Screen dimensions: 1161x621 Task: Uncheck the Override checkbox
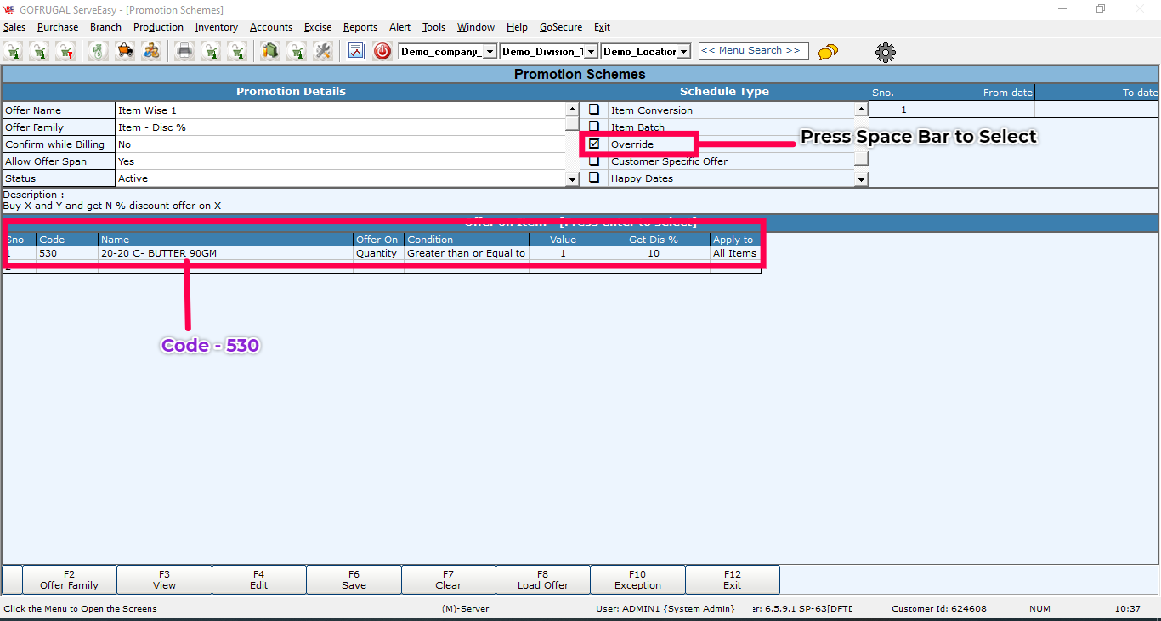(594, 144)
